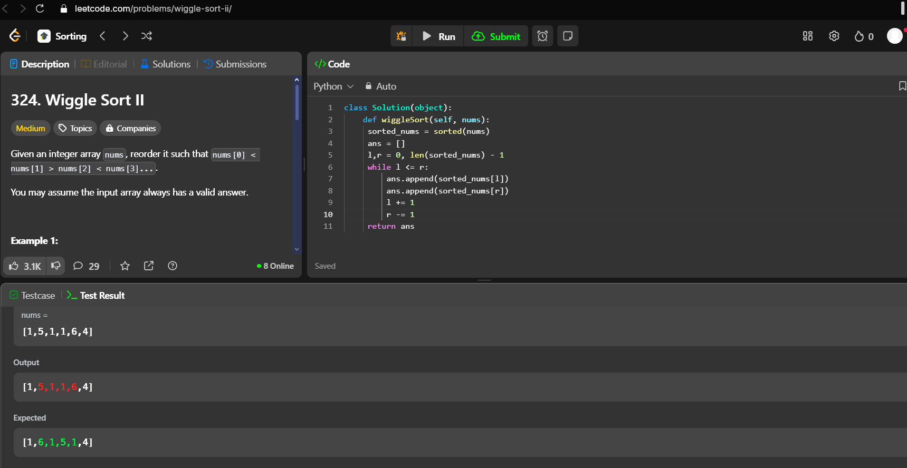Go back in browser history

coord(5,8)
